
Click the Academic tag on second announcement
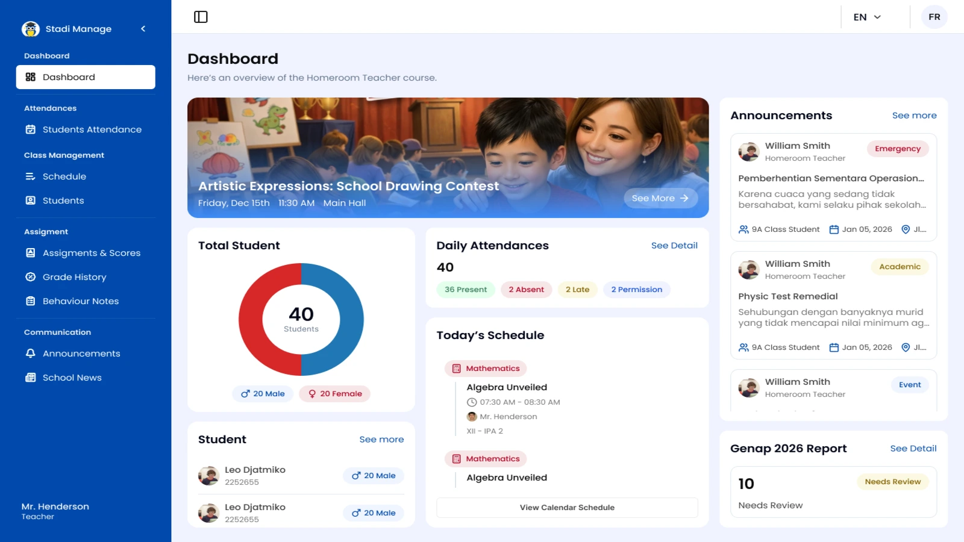(900, 267)
